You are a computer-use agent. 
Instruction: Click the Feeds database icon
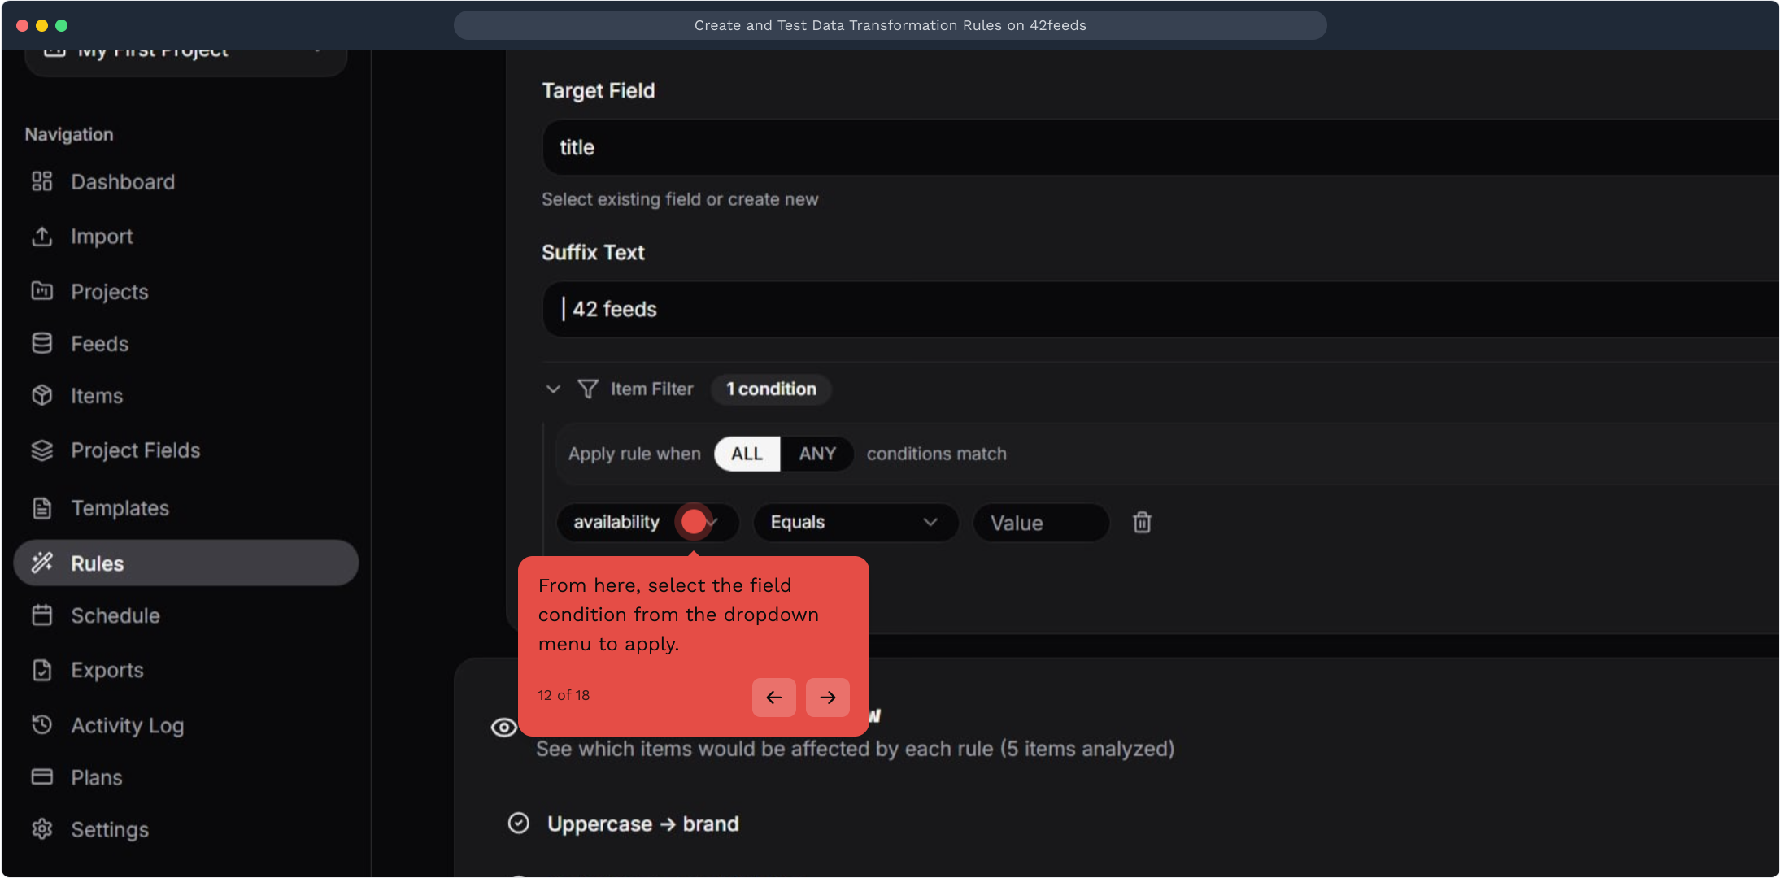tap(41, 344)
